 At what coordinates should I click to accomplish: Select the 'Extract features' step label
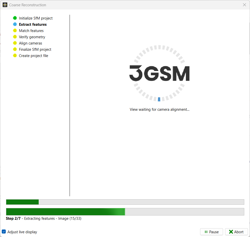click(33, 24)
